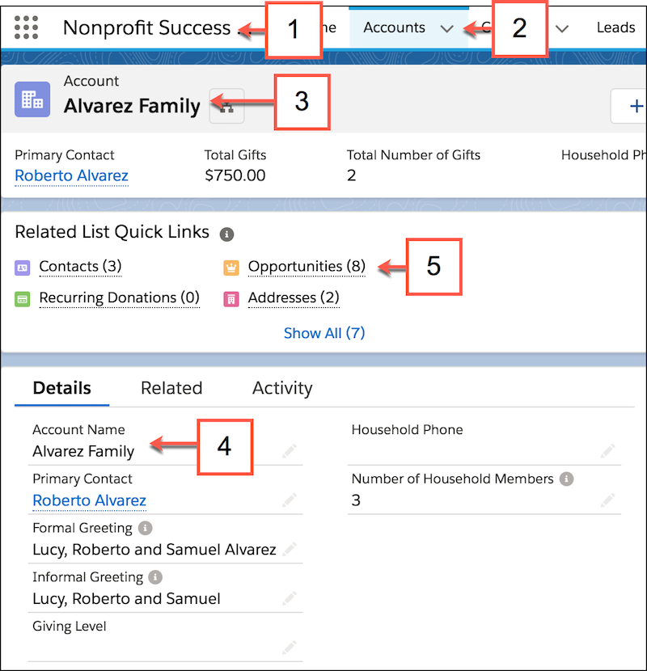Switch to the Related tab

[x=171, y=388]
